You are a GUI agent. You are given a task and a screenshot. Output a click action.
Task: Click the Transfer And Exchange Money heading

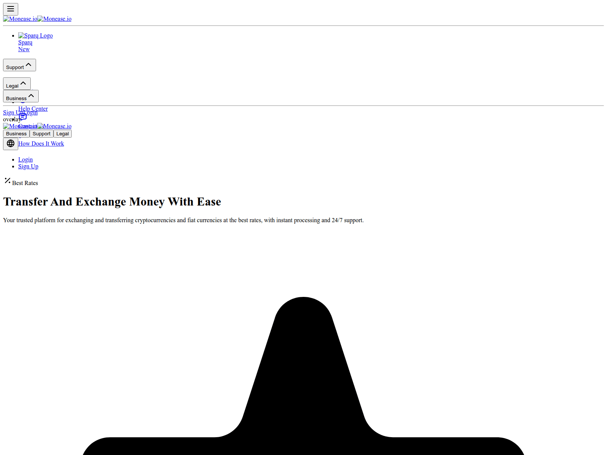[112, 202]
